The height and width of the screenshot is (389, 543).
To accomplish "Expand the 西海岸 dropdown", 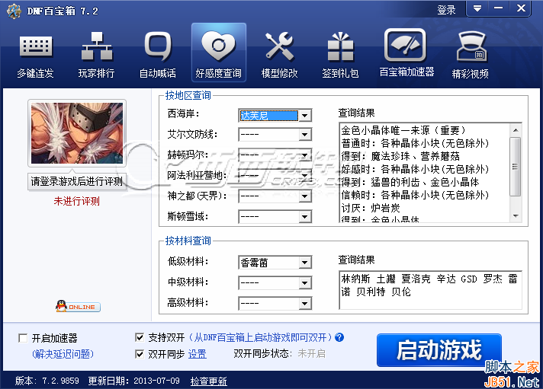I will [305, 115].
